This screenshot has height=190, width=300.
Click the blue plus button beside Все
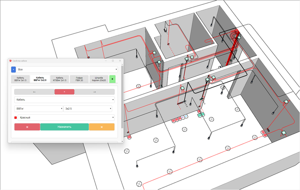[x=13, y=69]
